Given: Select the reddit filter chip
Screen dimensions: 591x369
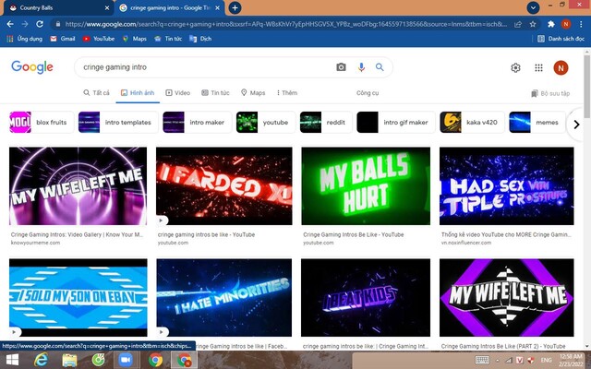Looking at the screenshot, I should [x=326, y=123].
